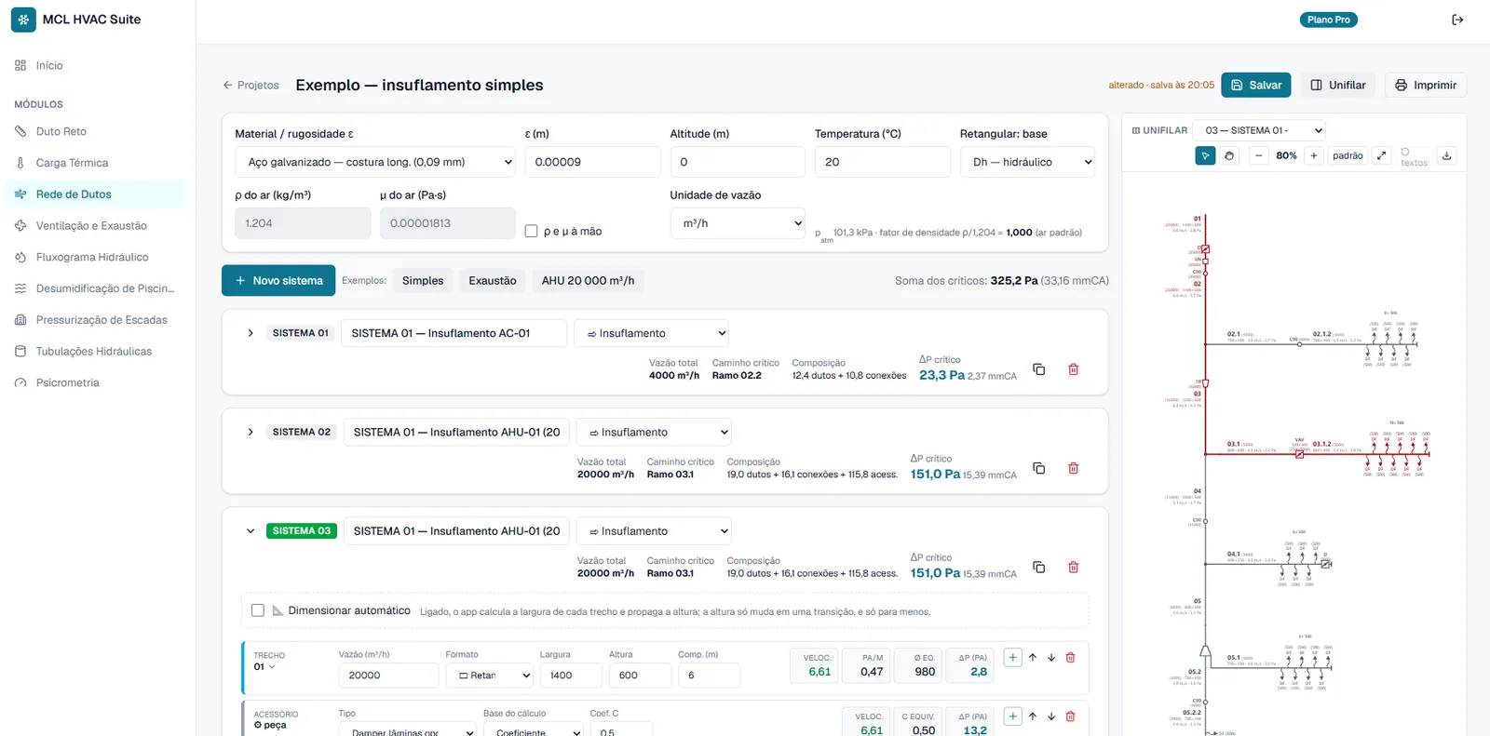Open the Material / rugosidade dropdown
The height and width of the screenshot is (736, 1490).
[375, 162]
